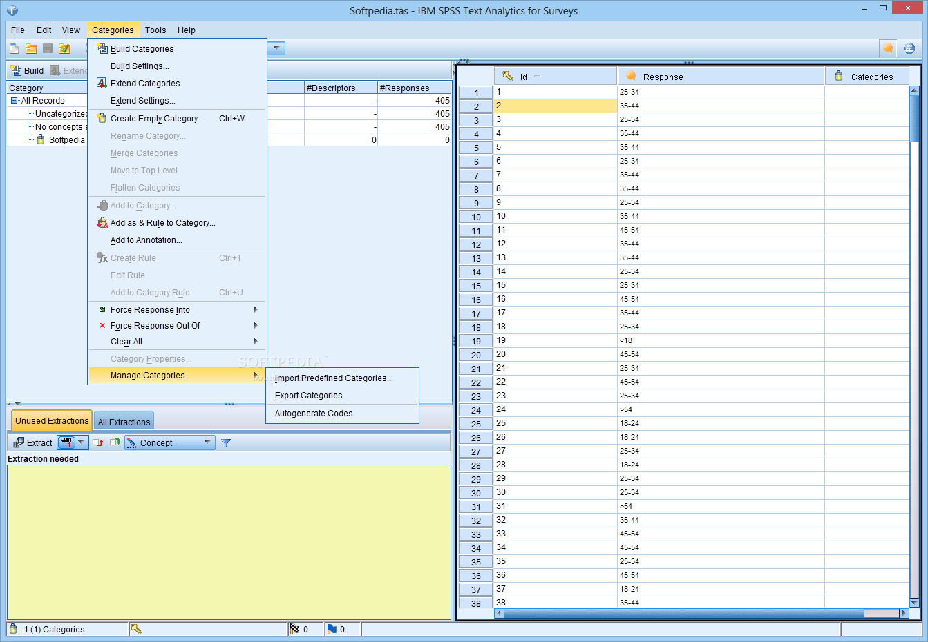
Task: Click the blue globe icon in top toolbar
Action: [909, 48]
